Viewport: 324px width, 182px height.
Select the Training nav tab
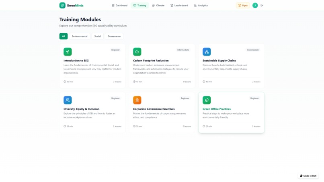pyautogui.click(x=139, y=5)
